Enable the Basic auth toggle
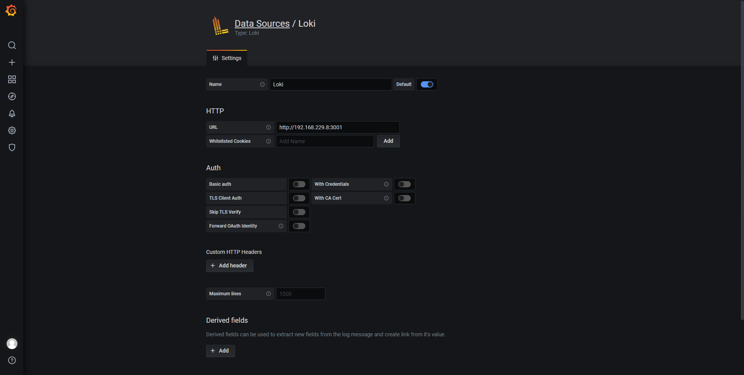Image resolution: width=744 pixels, height=375 pixels. coord(299,184)
